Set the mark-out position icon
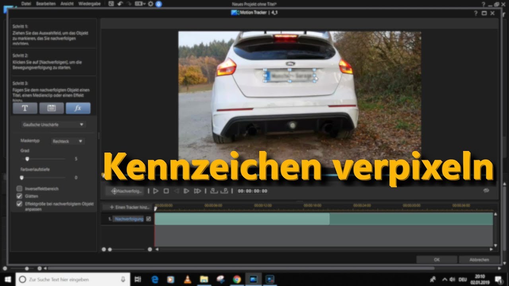The height and width of the screenshot is (286, 509). click(x=224, y=191)
